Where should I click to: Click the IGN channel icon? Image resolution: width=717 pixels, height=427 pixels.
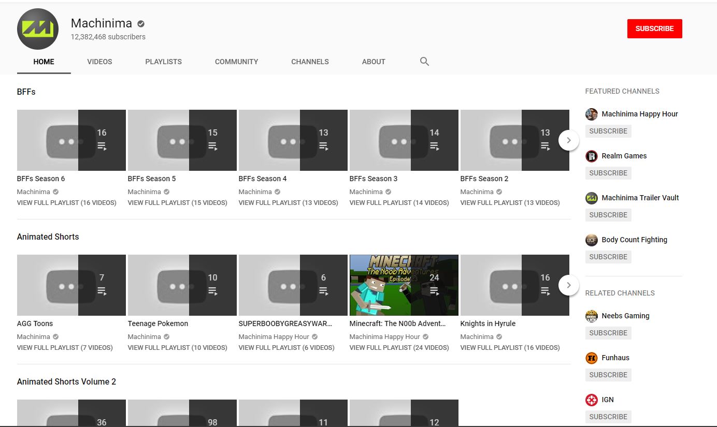coord(591,400)
